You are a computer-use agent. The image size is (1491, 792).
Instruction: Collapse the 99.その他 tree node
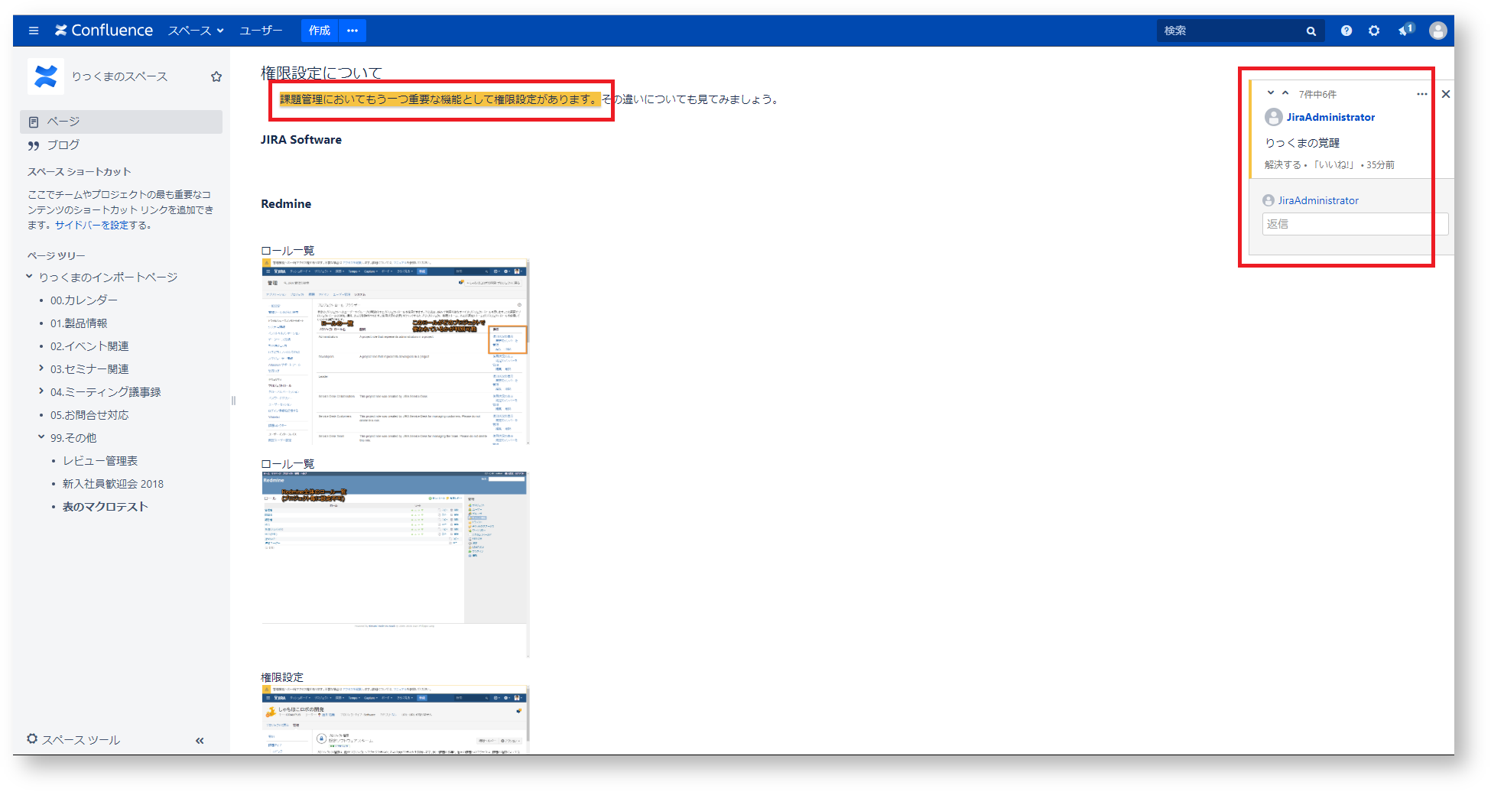41,437
